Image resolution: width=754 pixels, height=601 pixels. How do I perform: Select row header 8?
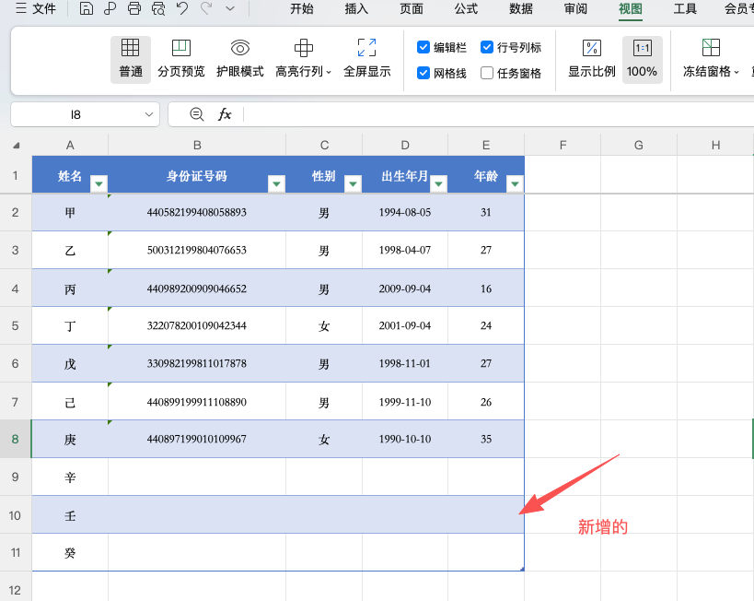tap(16, 439)
